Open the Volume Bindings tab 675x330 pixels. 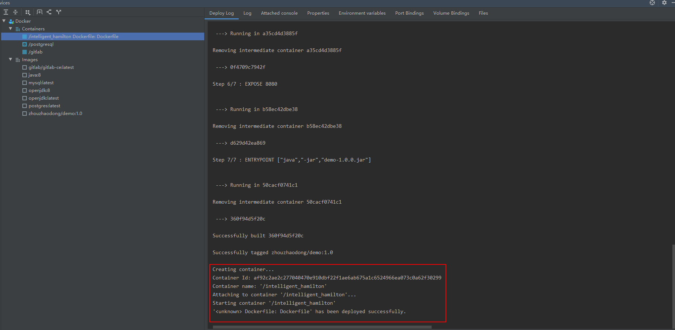coord(451,13)
